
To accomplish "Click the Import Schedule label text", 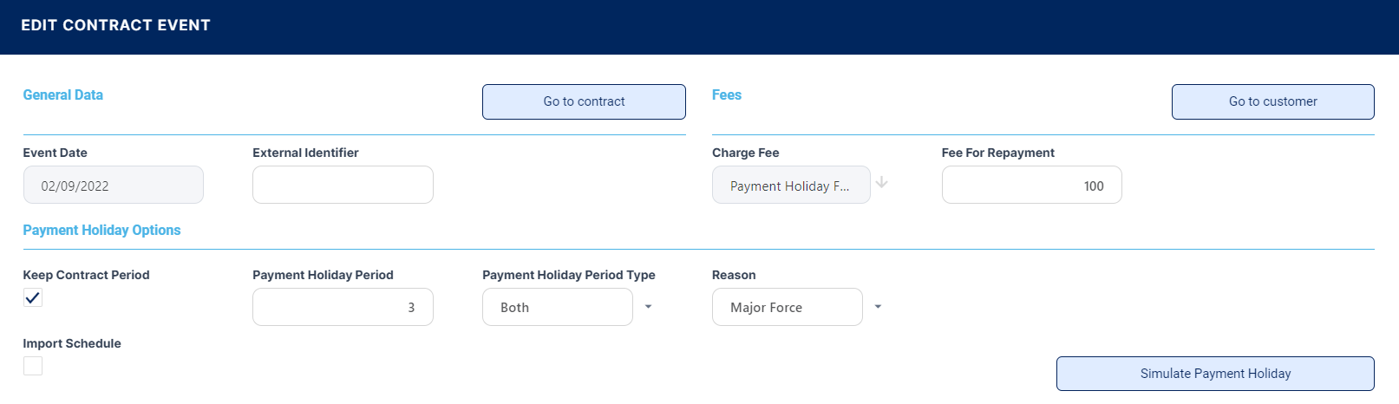I will 72,343.
